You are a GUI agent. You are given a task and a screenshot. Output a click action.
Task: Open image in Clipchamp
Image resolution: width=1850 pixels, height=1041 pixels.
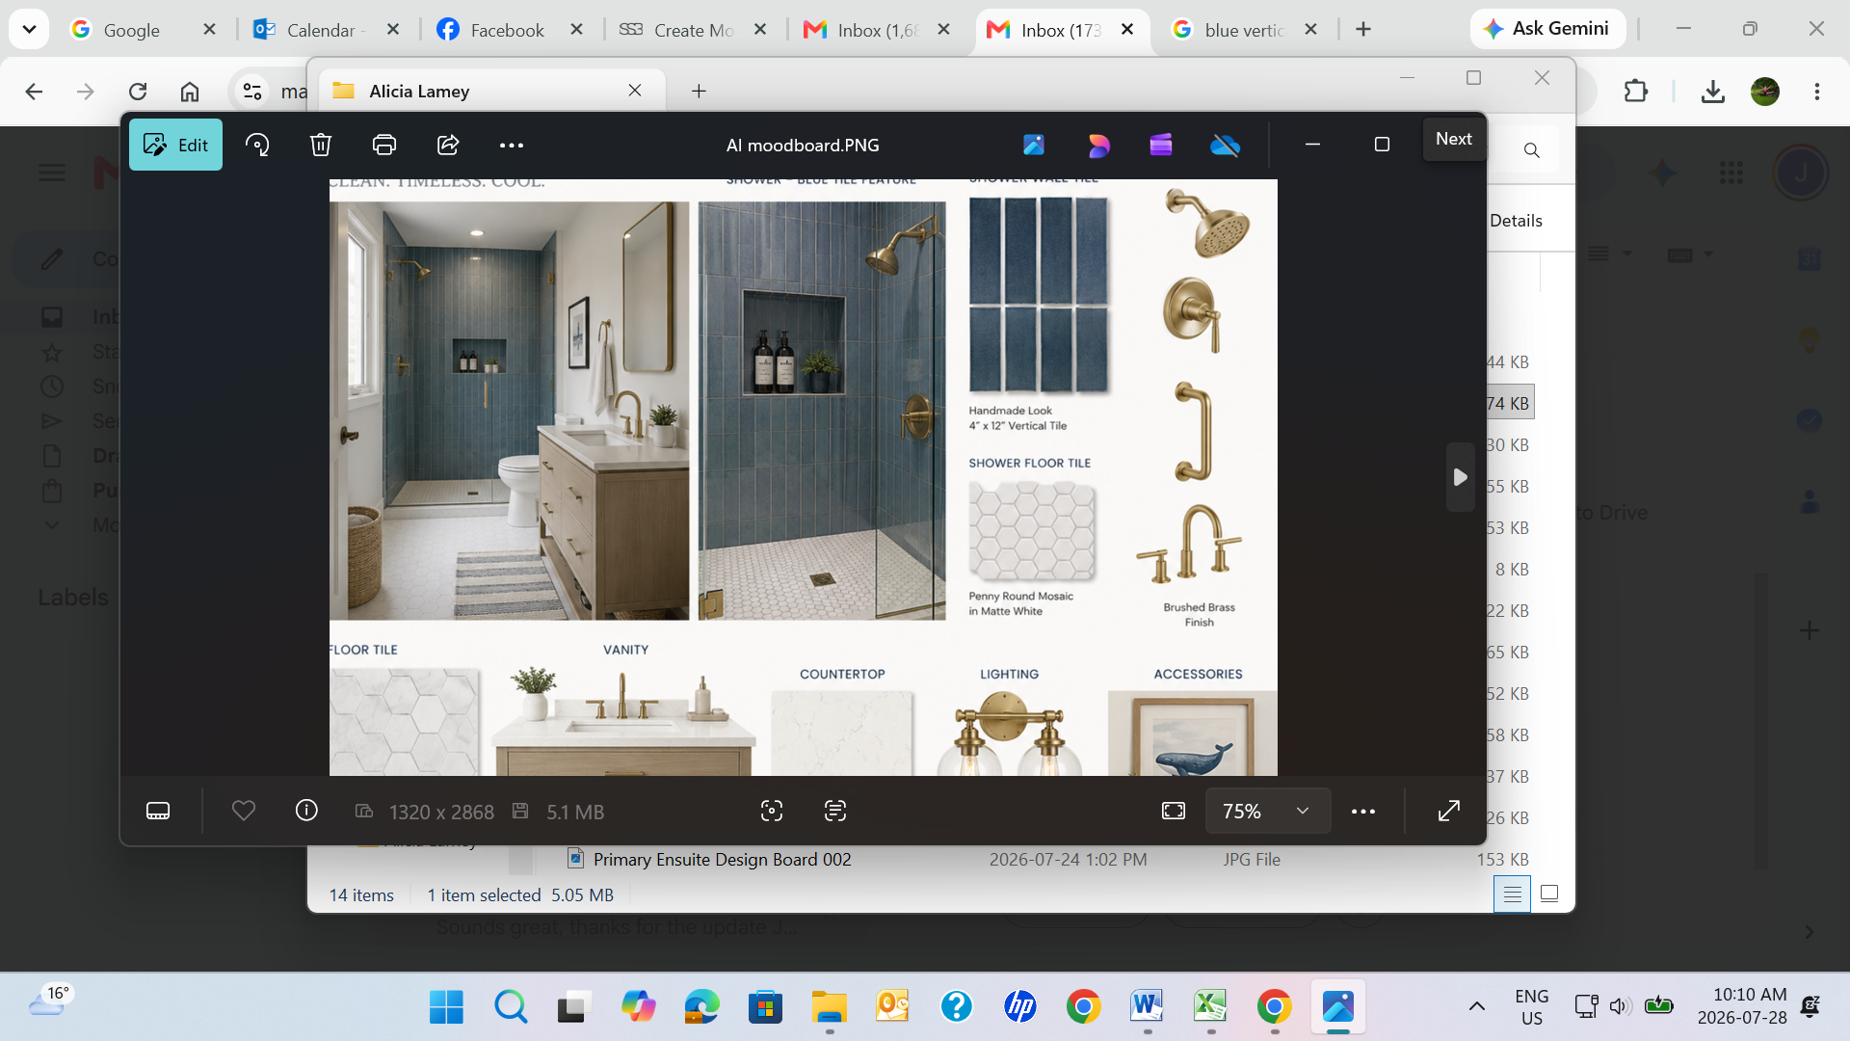pyautogui.click(x=1161, y=145)
